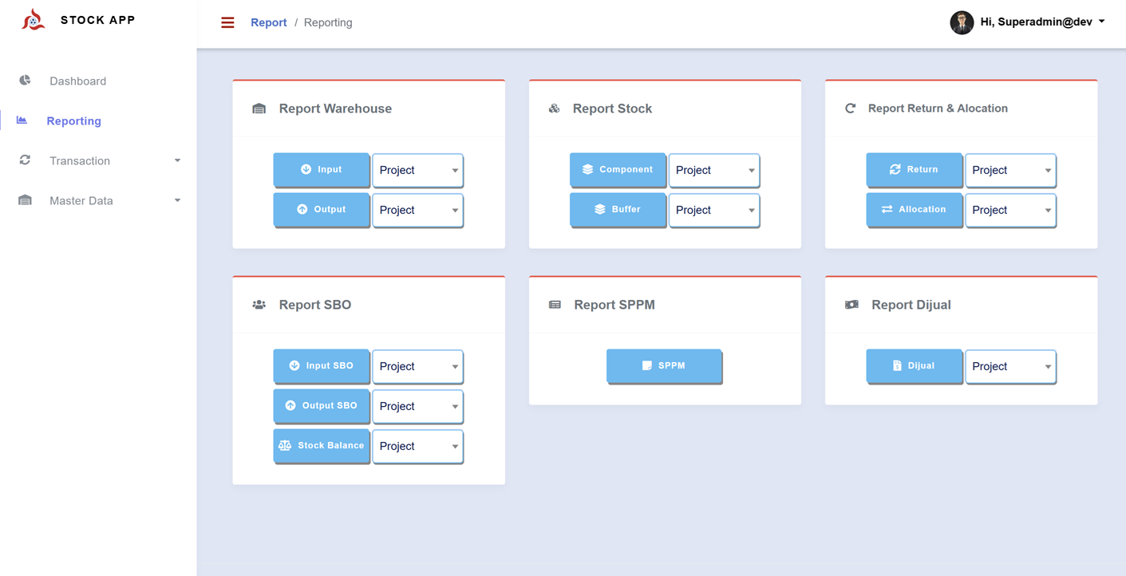The width and height of the screenshot is (1126, 576).
Task: Click the user avatar photo in the header
Action: coord(962,22)
